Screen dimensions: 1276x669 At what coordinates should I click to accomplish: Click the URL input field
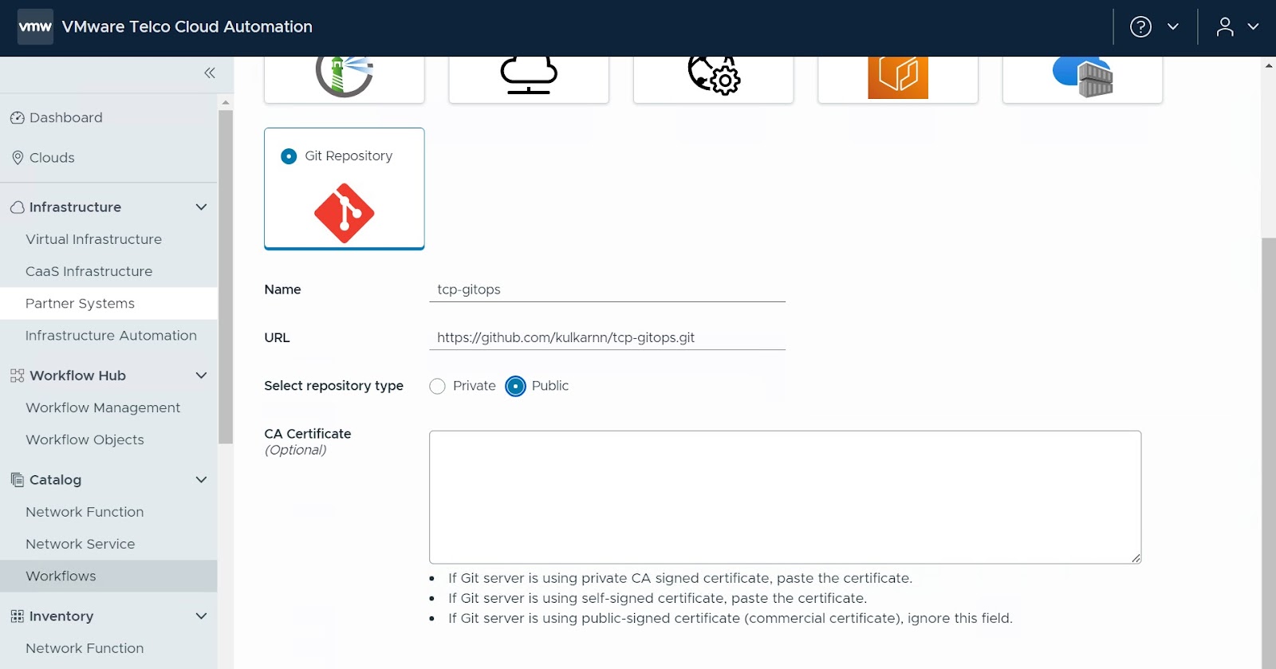click(x=607, y=337)
